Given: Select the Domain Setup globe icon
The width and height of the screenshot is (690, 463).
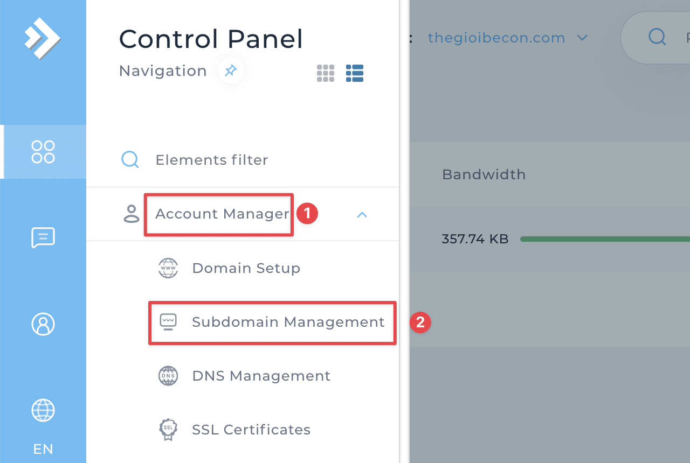Looking at the screenshot, I should [x=168, y=268].
